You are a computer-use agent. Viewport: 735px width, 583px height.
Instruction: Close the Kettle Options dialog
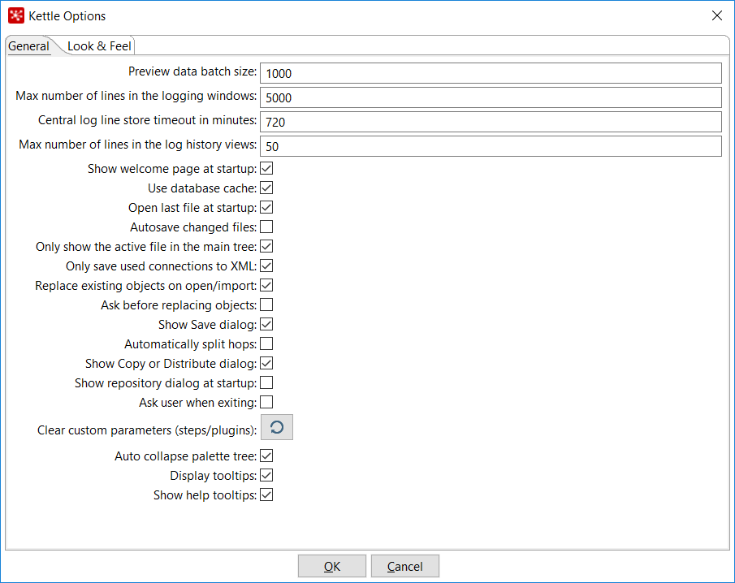[x=716, y=15]
